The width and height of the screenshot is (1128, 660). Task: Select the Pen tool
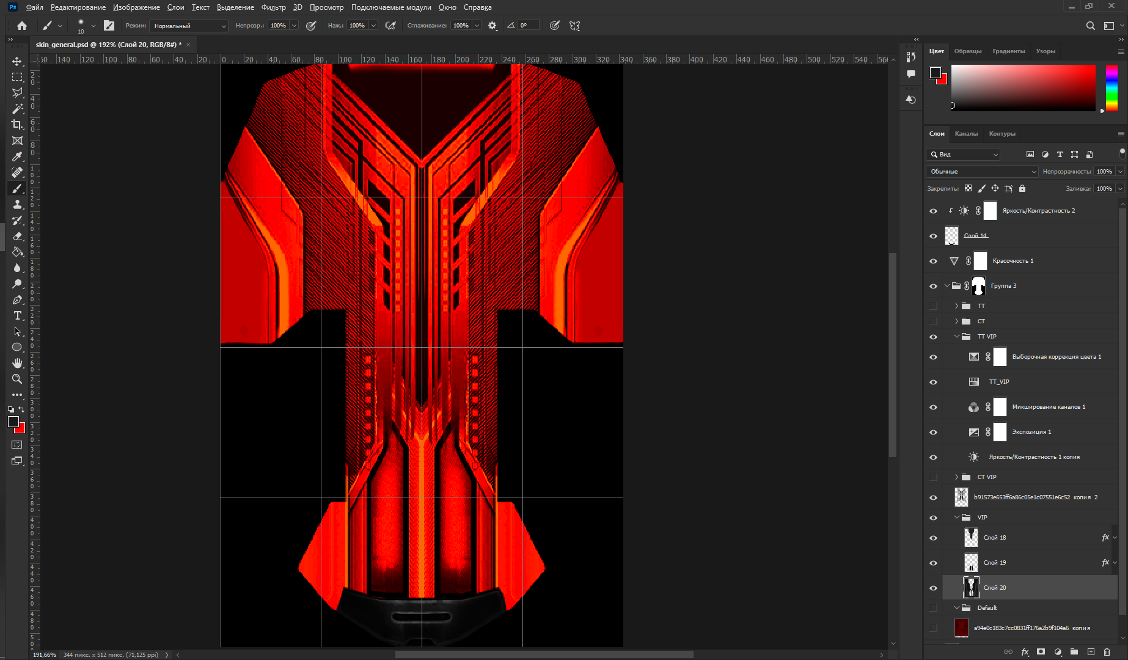click(17, 299)
